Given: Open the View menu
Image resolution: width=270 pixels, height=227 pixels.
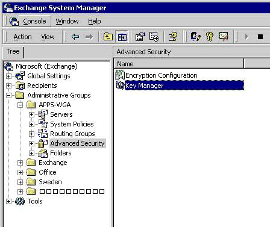Looking at the screenshot, I should (48, 37).
